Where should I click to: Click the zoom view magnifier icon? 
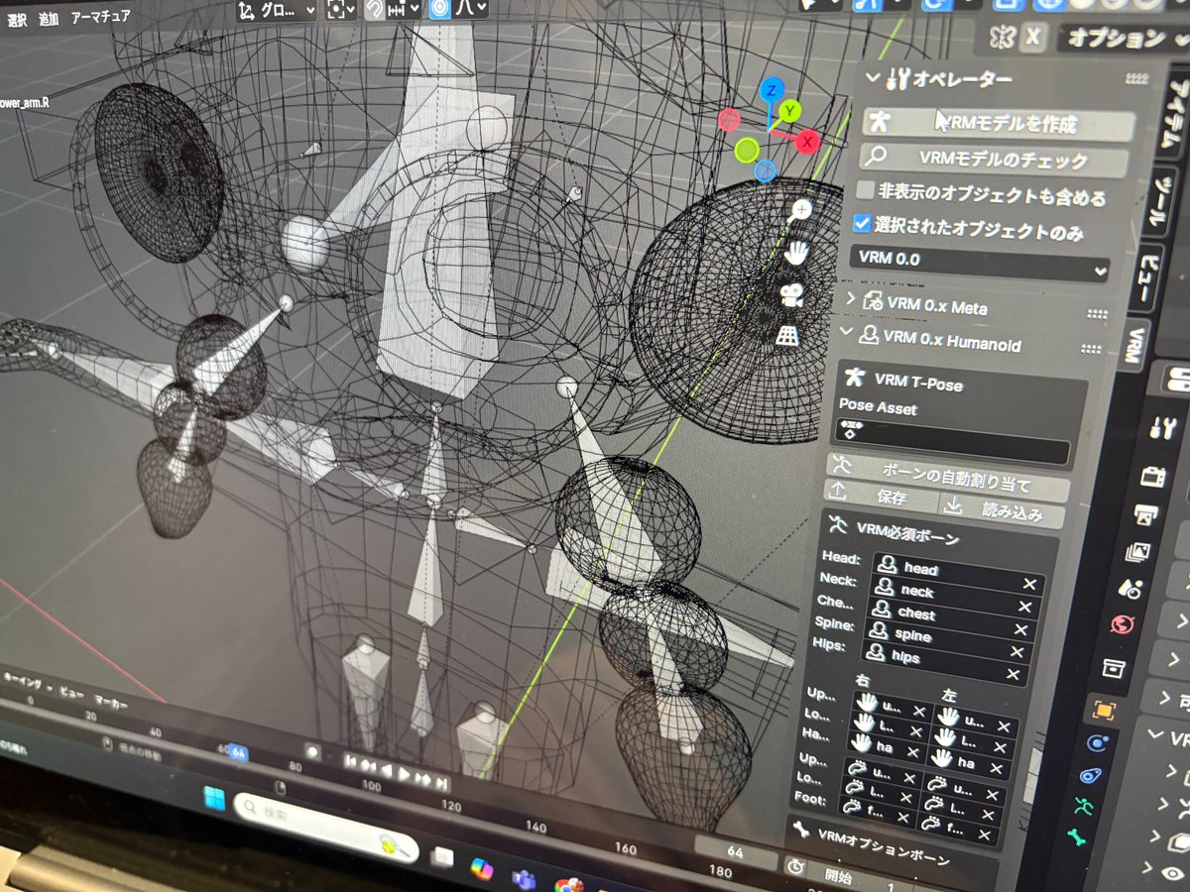point(801,210)
